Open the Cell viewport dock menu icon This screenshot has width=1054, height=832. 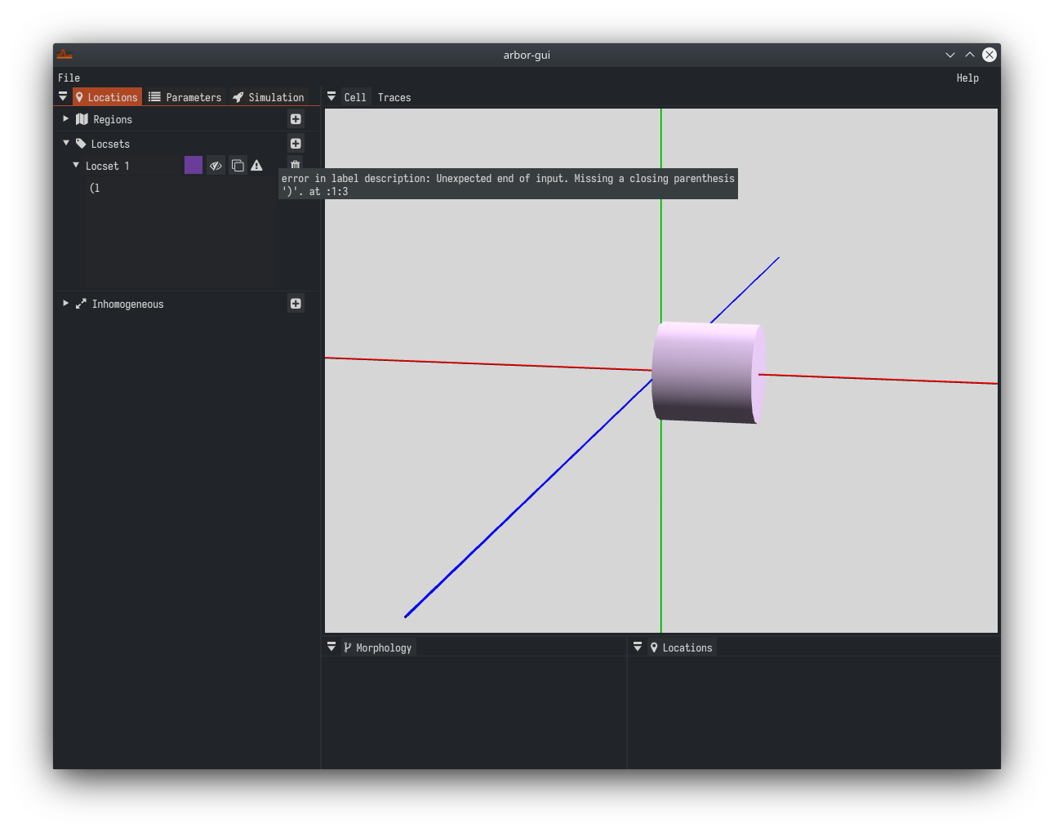[331, 96]
